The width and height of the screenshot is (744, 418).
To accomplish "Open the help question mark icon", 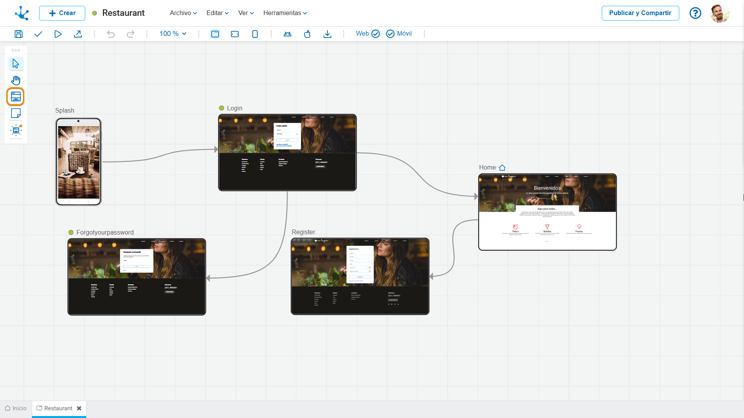I will (x=695, y=13).
